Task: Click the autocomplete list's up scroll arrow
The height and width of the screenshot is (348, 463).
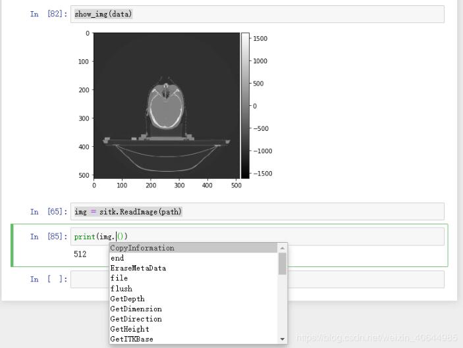Action: click(283, 248)
